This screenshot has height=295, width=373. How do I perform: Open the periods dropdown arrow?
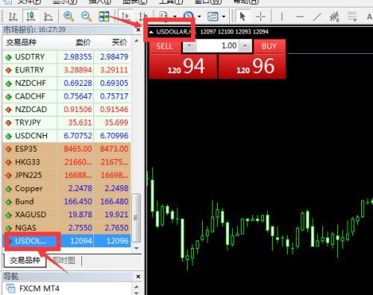point(199,16)
